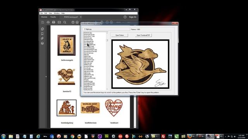248x139 pixels.
Task: Collapse the Reader left navigation pane arrow
Action: click(x=46, y=76)
